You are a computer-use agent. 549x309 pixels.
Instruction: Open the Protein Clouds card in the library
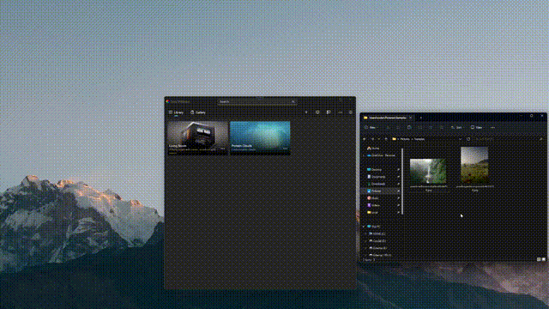(x=260, y=138)
